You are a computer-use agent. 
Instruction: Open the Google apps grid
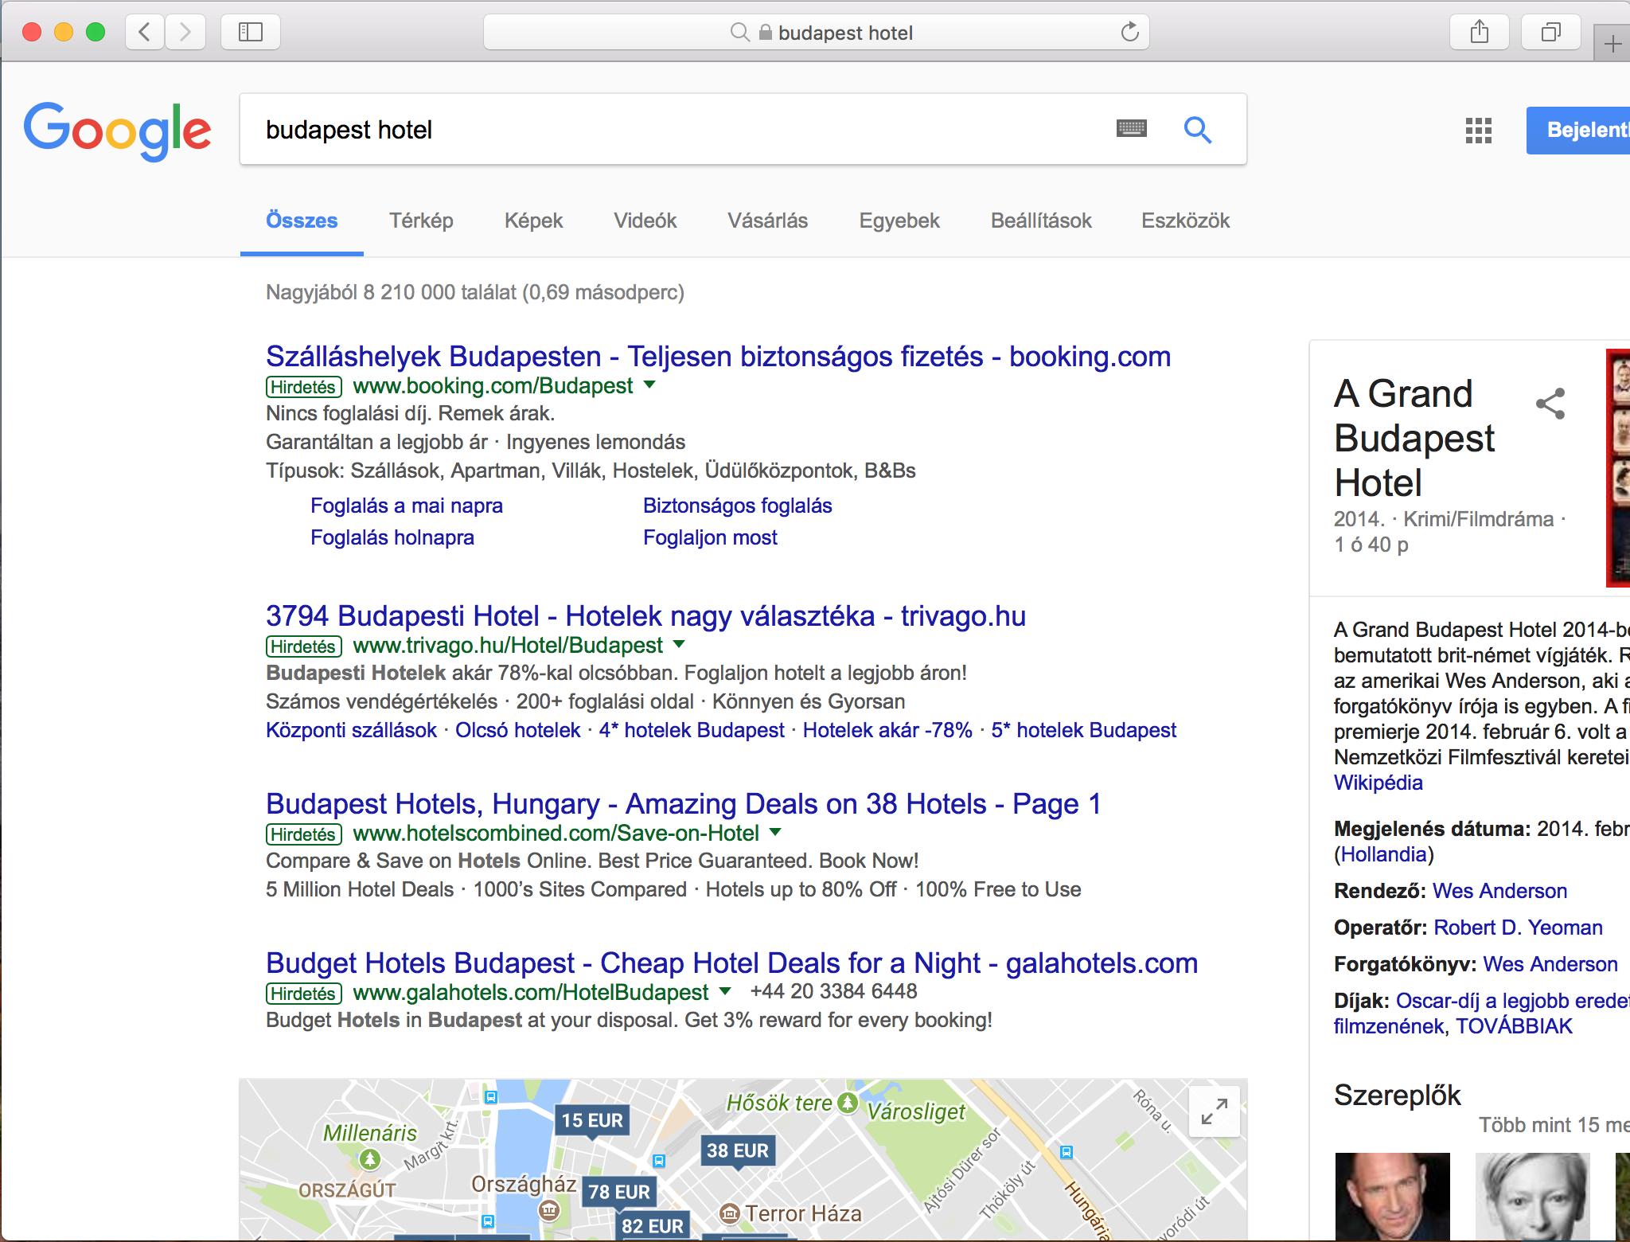(1479, 131)
